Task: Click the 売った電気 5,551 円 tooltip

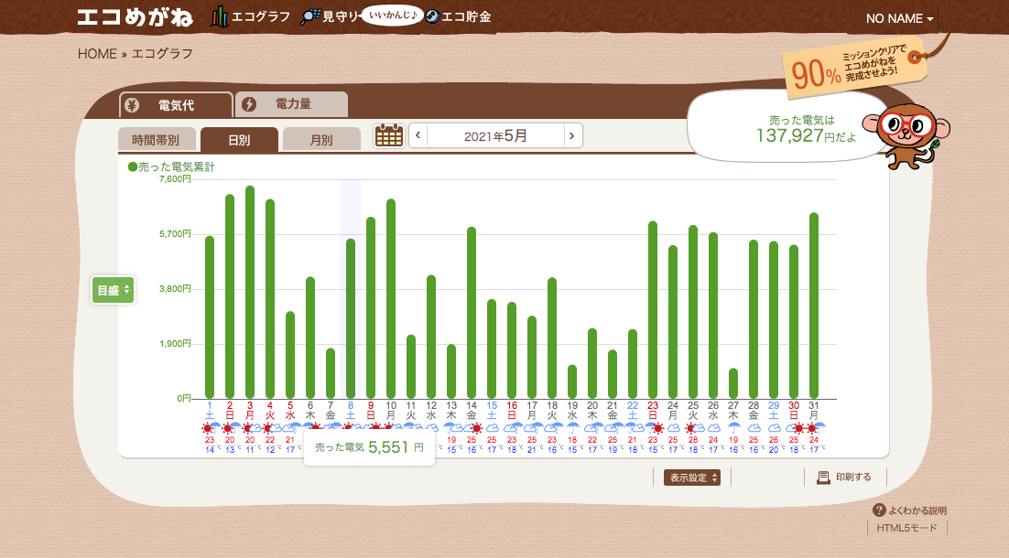Action: (369, 446)
